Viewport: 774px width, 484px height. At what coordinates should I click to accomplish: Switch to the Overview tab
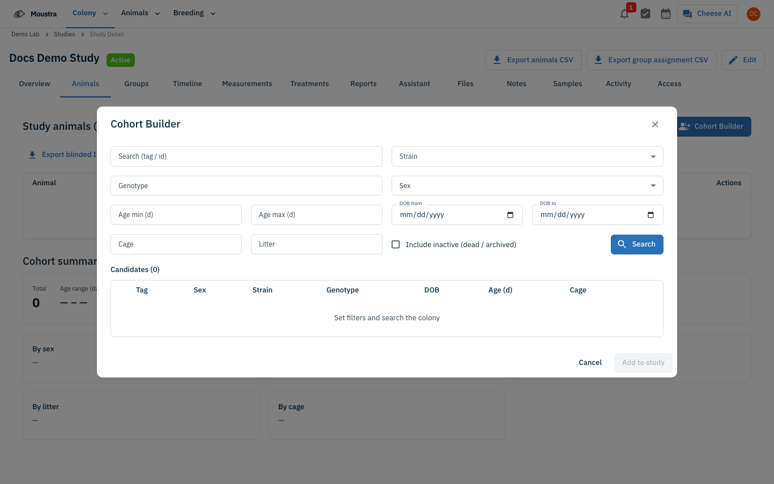click(x=35, y=84)
